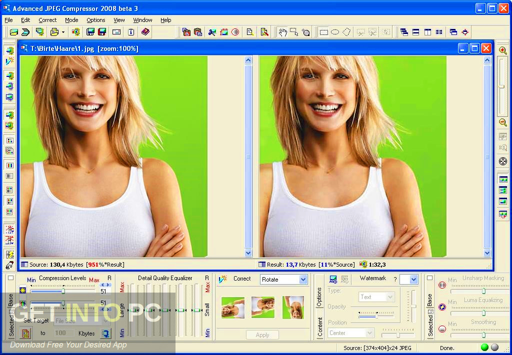
Task: Click the info 'i' toolbar icon
Action: click(x=131, y=32)
